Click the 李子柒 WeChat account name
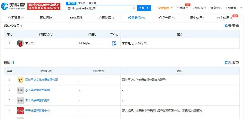Image resolution: width=244 pixels, height=119 pixels. click(x=29, y=43)
